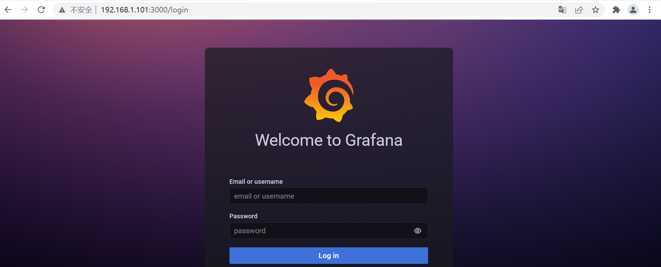
Task: Click the Welcome to Grafana heading
Action: tap(329, 140)
